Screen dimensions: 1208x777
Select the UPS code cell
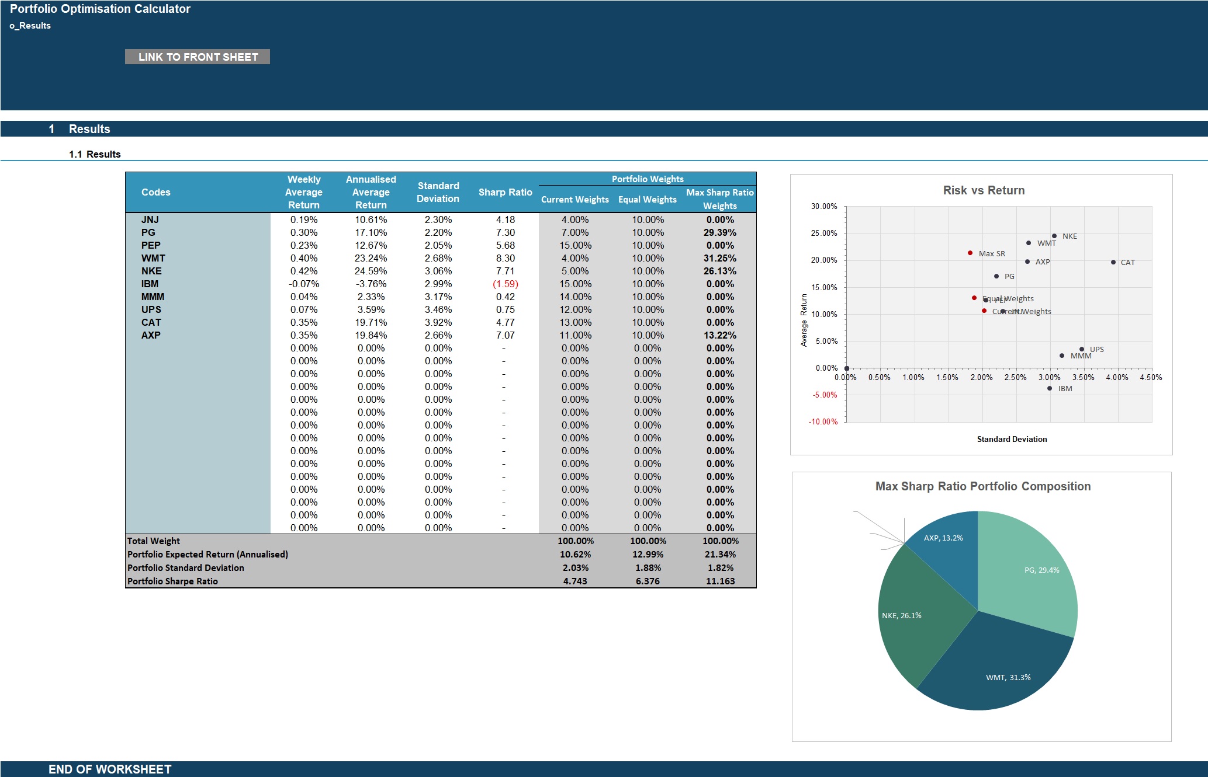point(198,309)
